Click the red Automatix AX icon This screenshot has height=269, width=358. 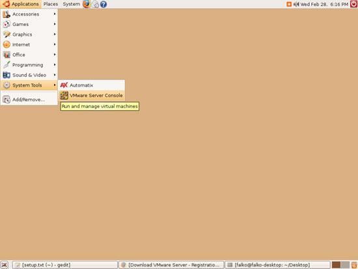tap(64, 85)
